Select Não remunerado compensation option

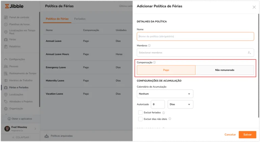(x=225, y=70)
